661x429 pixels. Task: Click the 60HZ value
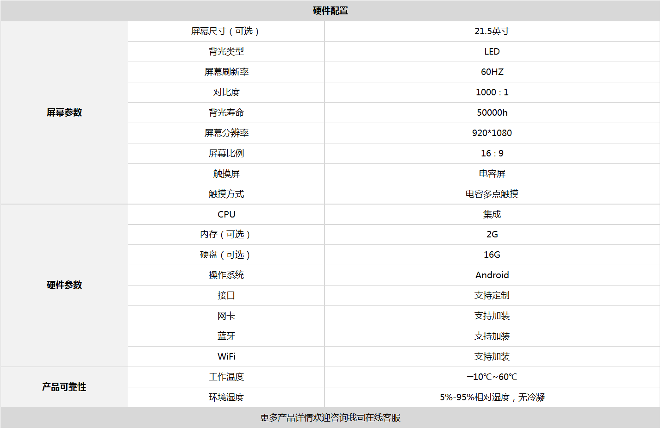[492, 72]
